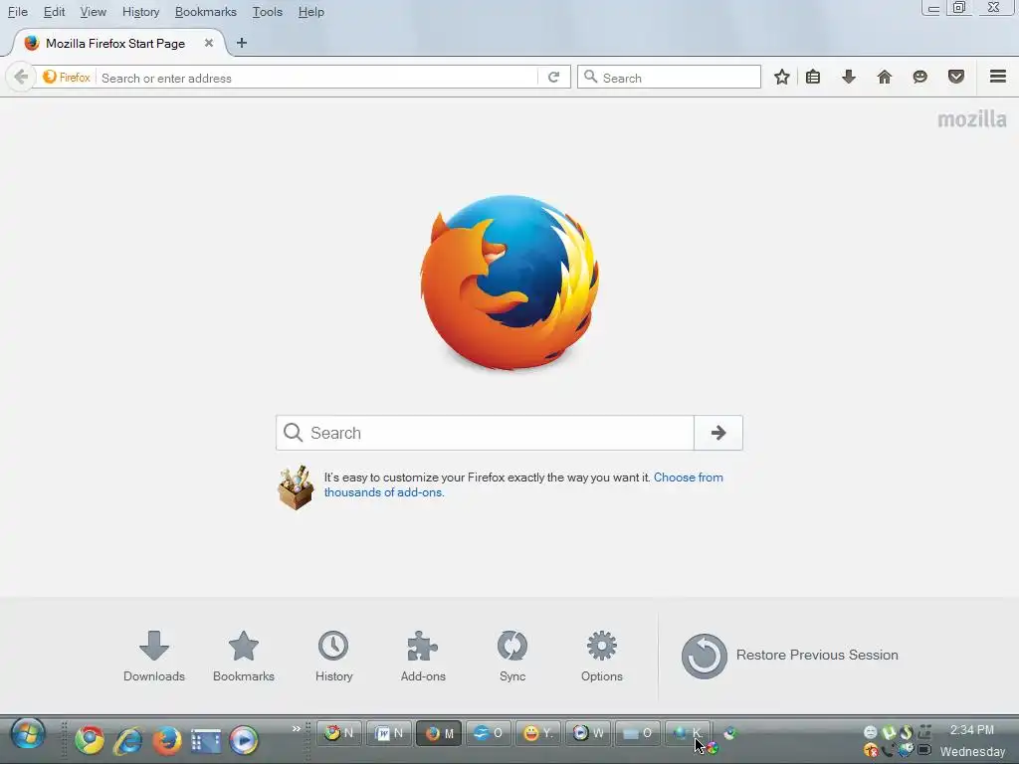Viewport: 1019px width, 764px height.
Task: Open History from start page launcher
Action: 333,657
